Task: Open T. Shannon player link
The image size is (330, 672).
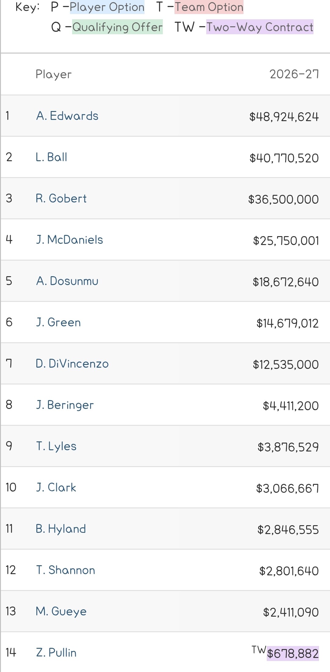Action: (x=66, y=570)
